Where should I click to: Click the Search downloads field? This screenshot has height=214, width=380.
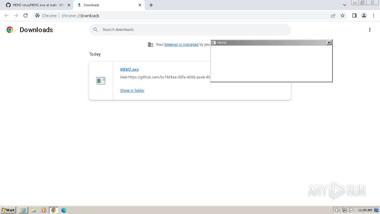tap(190, 30)
